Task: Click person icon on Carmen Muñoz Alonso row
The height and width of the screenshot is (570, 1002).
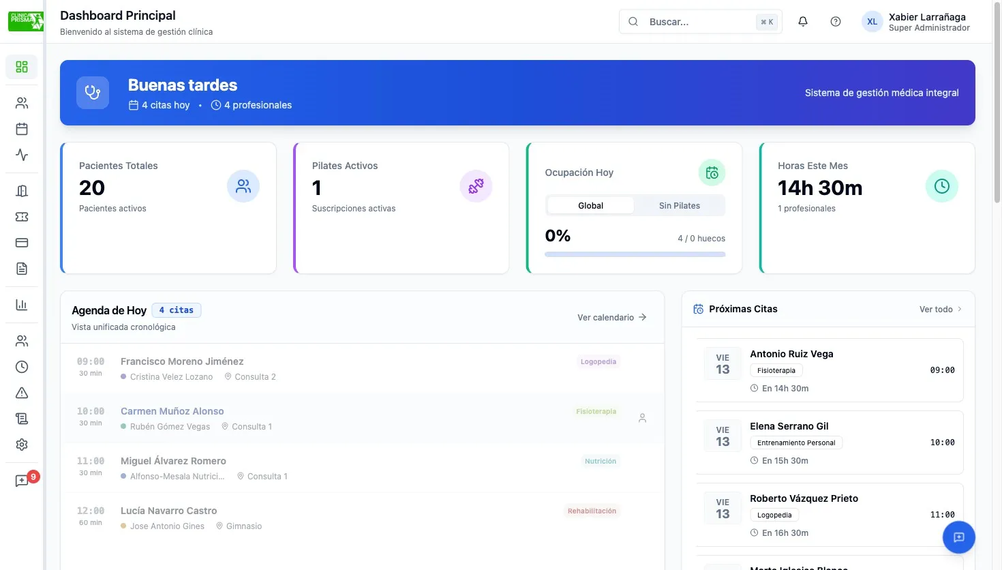Action: coord(642,418)
